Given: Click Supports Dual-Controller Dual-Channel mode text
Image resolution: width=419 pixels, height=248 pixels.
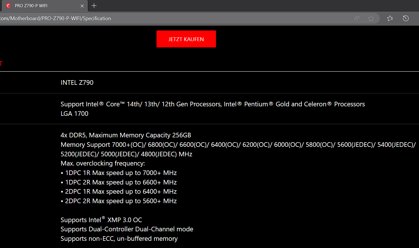Looking at the screenshot, I should pos(127,229).
